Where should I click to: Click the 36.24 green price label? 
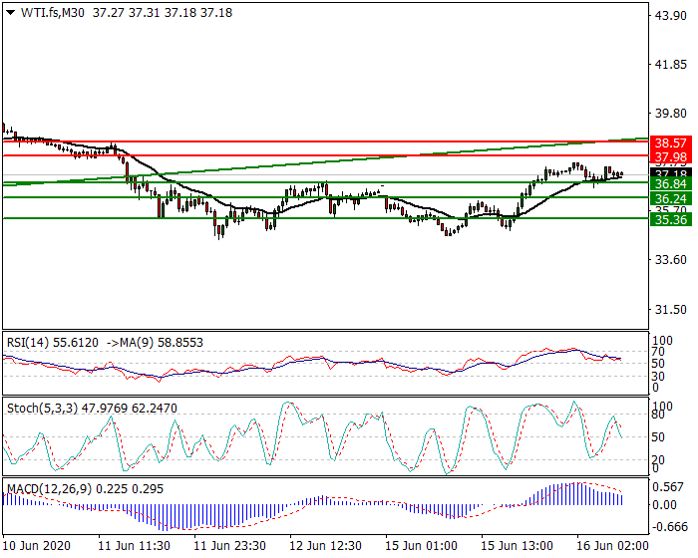click(x=671, y=198)
